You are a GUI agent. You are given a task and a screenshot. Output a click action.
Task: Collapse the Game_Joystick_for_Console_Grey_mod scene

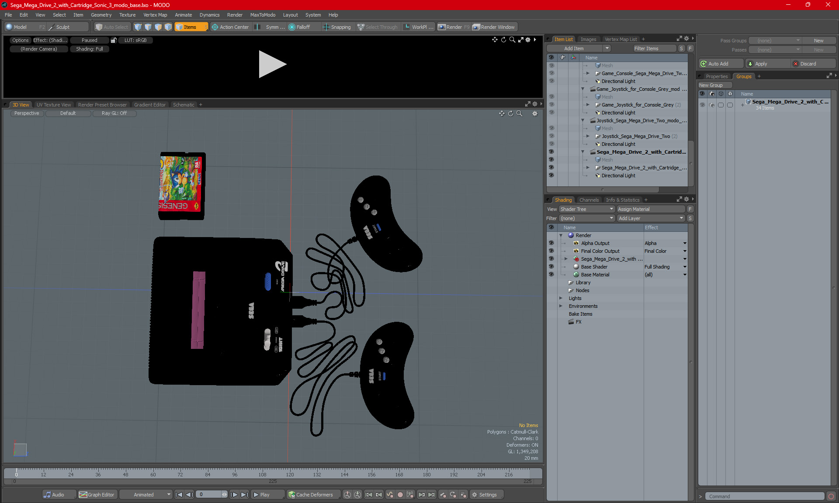(x=582, y=89)
